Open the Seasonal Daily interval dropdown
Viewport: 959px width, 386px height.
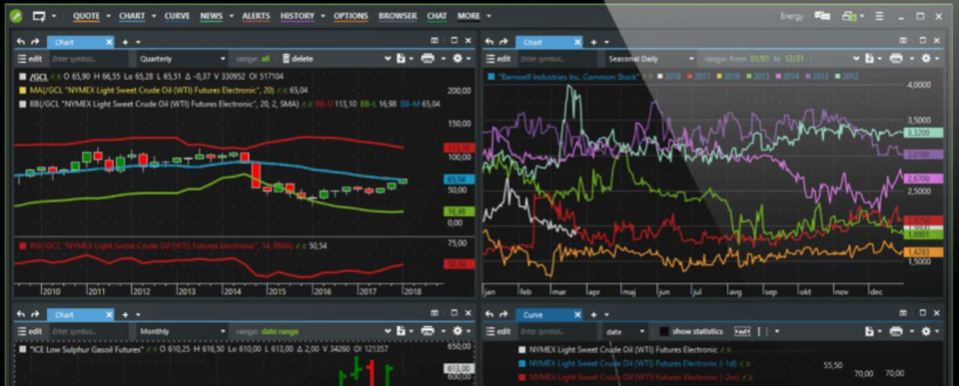pos(650,59)
